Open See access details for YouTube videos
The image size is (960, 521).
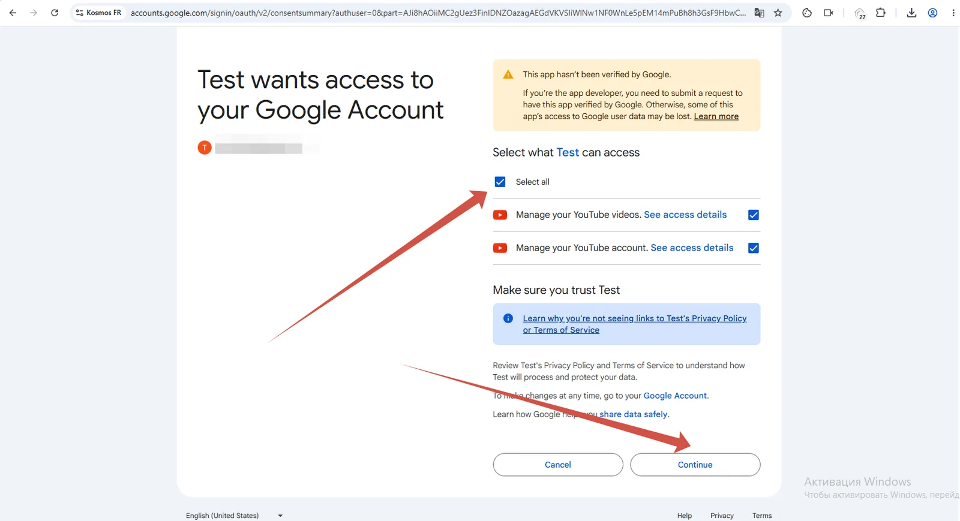click(x=685, y=215)
